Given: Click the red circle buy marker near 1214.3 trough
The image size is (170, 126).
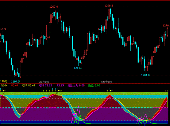Looking at the screenshot, I should [85, 117].
